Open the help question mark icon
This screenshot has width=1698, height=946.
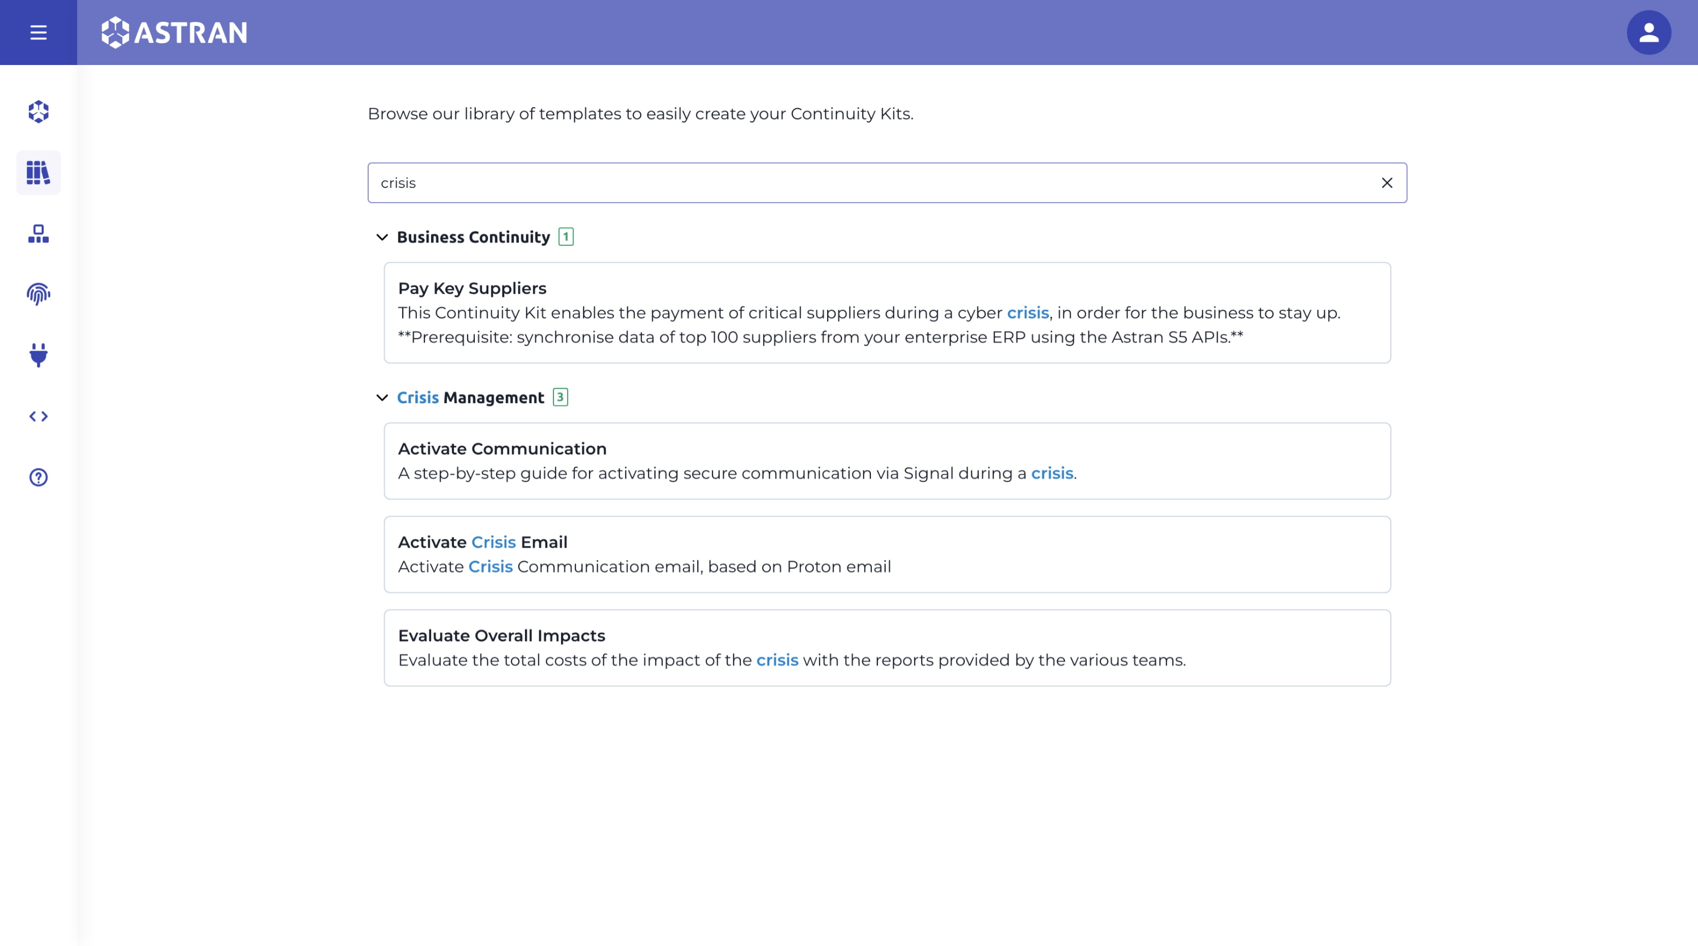(x=38, y=477)
